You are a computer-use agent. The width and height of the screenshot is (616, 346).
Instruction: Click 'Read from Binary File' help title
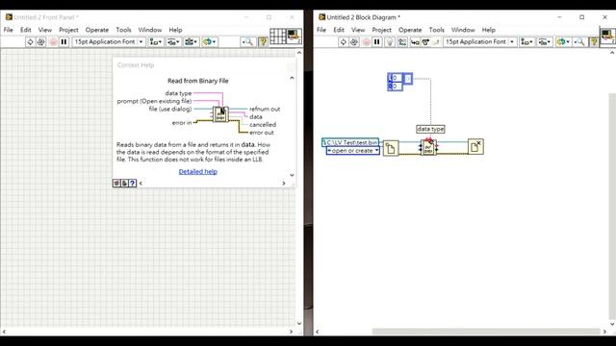click(198, 81)
